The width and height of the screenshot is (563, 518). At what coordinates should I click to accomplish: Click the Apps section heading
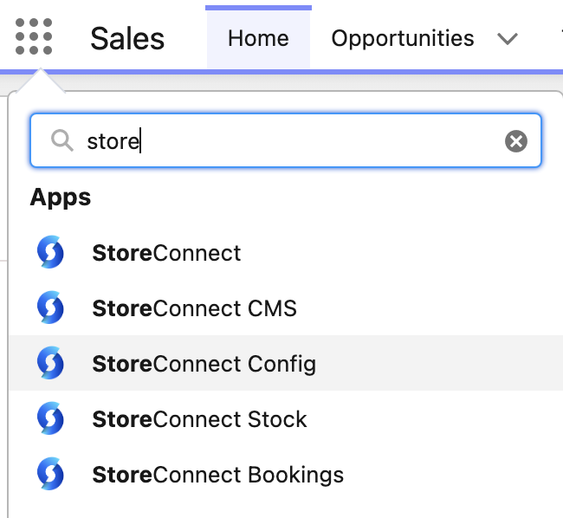[61, 197]
